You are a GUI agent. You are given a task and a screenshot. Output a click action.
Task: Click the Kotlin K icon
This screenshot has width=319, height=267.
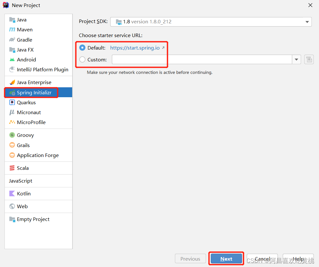(x=12, y=193)
